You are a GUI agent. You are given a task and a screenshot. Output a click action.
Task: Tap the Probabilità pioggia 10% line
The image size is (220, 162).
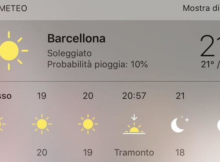click(98, 64)
